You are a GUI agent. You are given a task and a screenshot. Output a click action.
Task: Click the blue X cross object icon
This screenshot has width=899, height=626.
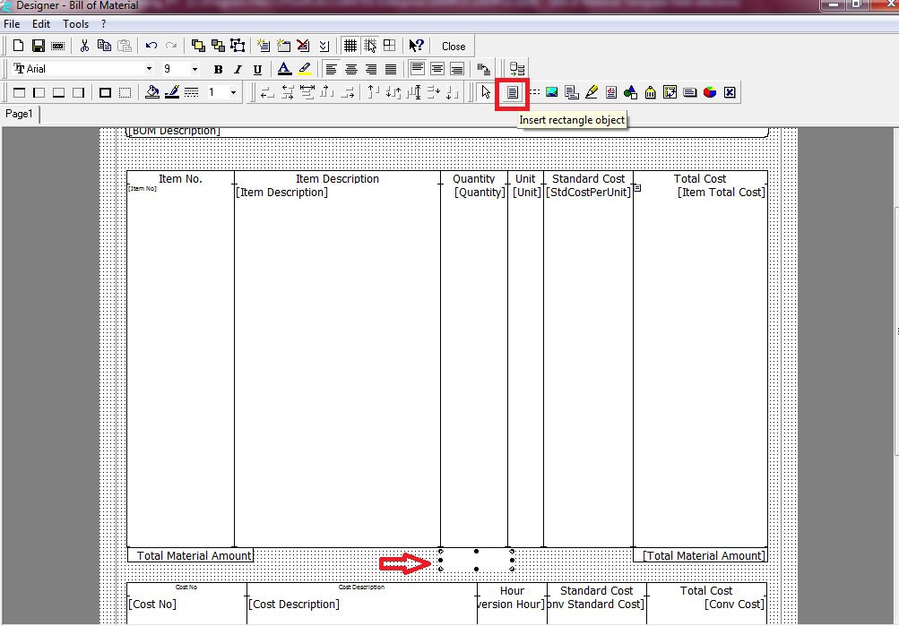click(x=730, y=92)
